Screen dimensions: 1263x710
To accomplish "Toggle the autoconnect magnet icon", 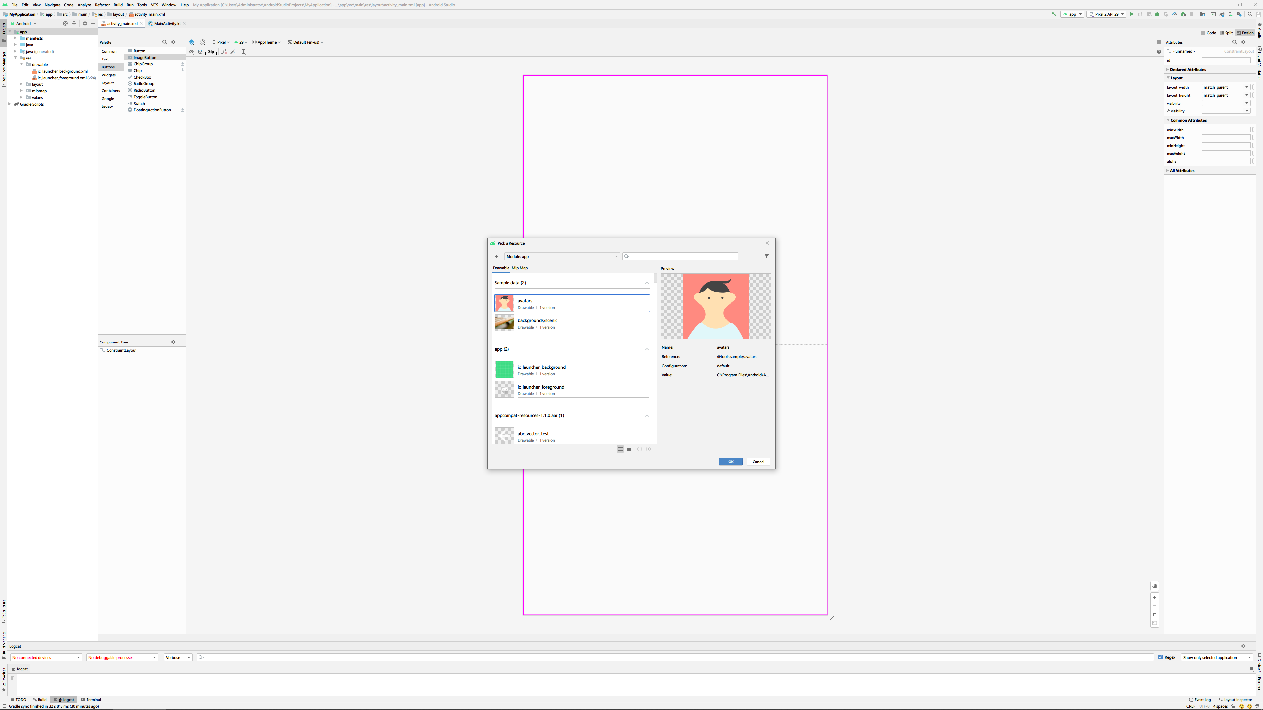I will 200,52.
